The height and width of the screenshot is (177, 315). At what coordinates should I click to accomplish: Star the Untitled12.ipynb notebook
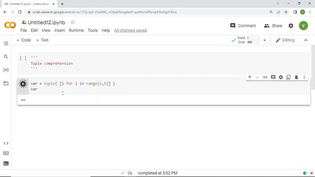tap(73, 22)
